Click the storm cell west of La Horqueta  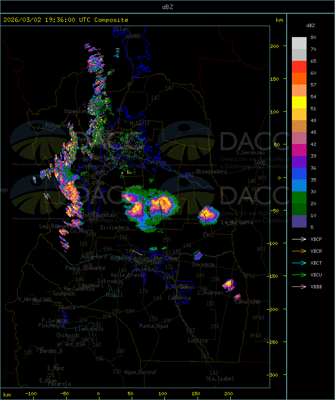click(x=209, y=215)
